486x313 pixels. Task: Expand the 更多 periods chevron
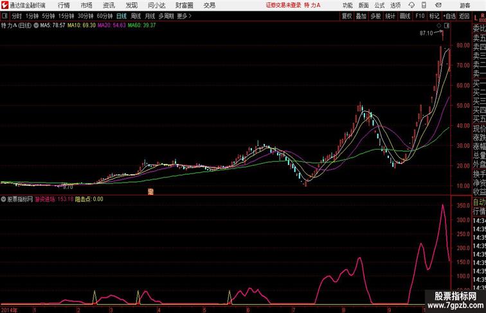pos(184,16)
